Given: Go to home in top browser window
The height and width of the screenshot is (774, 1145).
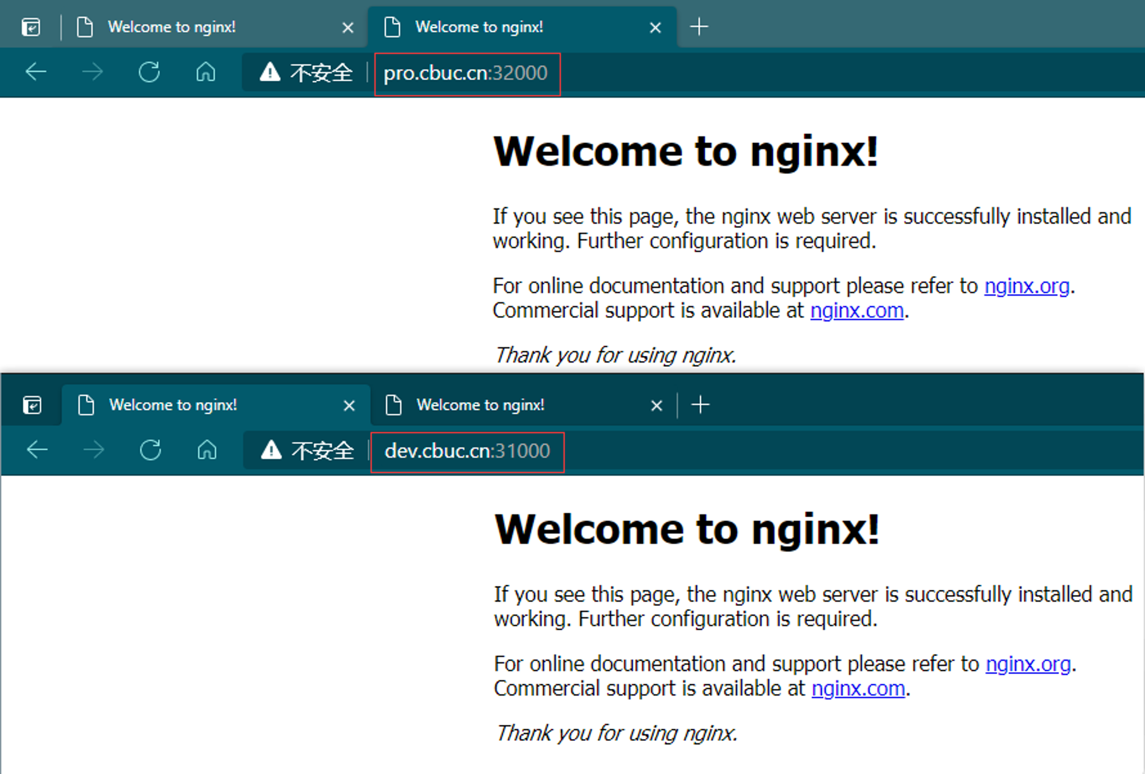Looking at the screenshot, I should click(x=206, y=72).
